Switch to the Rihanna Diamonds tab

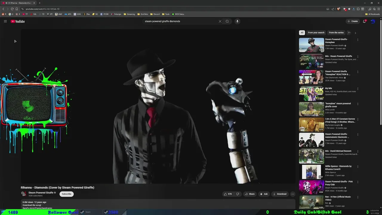coord(19,3)
